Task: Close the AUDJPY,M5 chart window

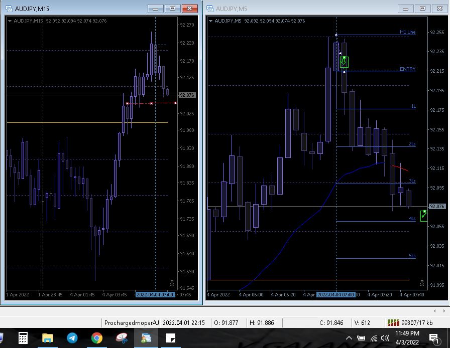Action: click(x=439, y=9)
